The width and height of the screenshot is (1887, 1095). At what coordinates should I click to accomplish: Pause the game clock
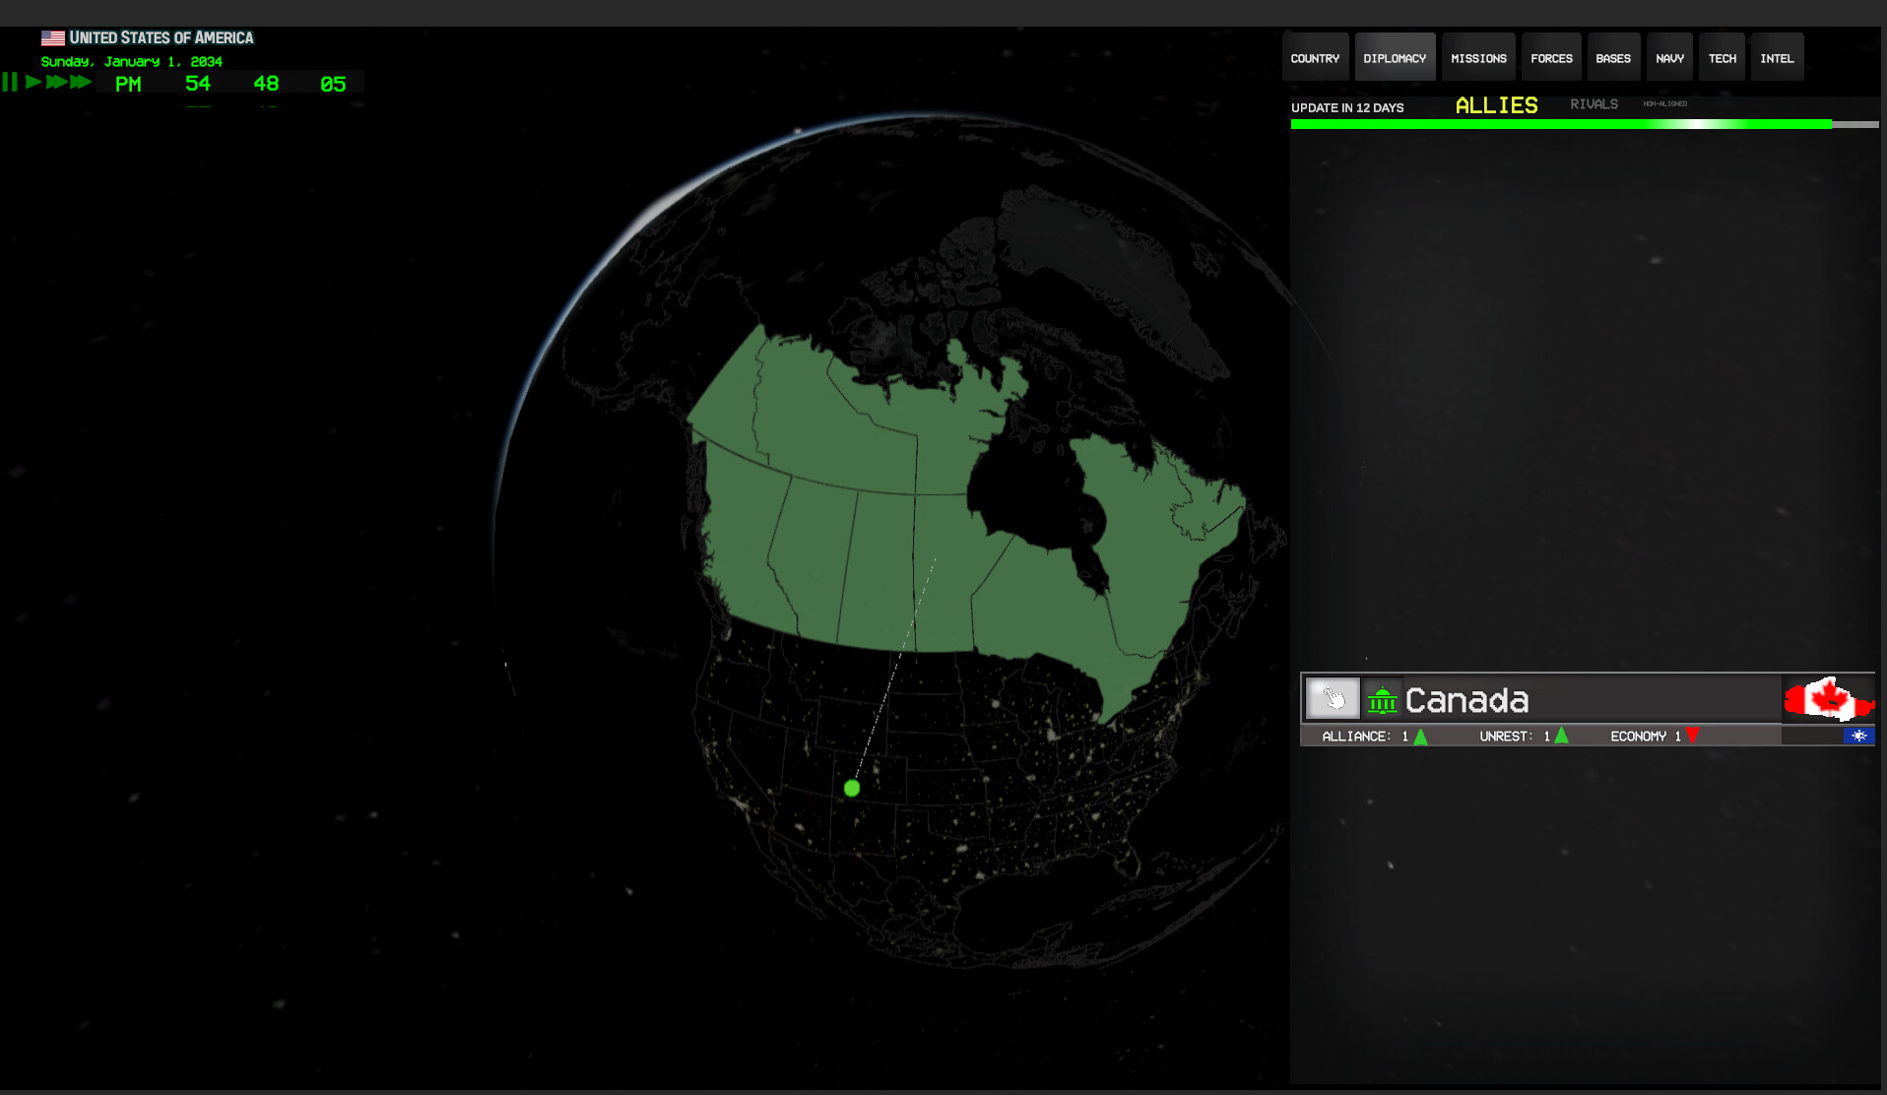point(12,83)
